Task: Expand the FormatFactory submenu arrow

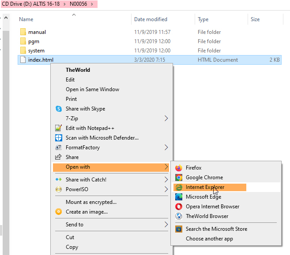Action: [166, 148]
